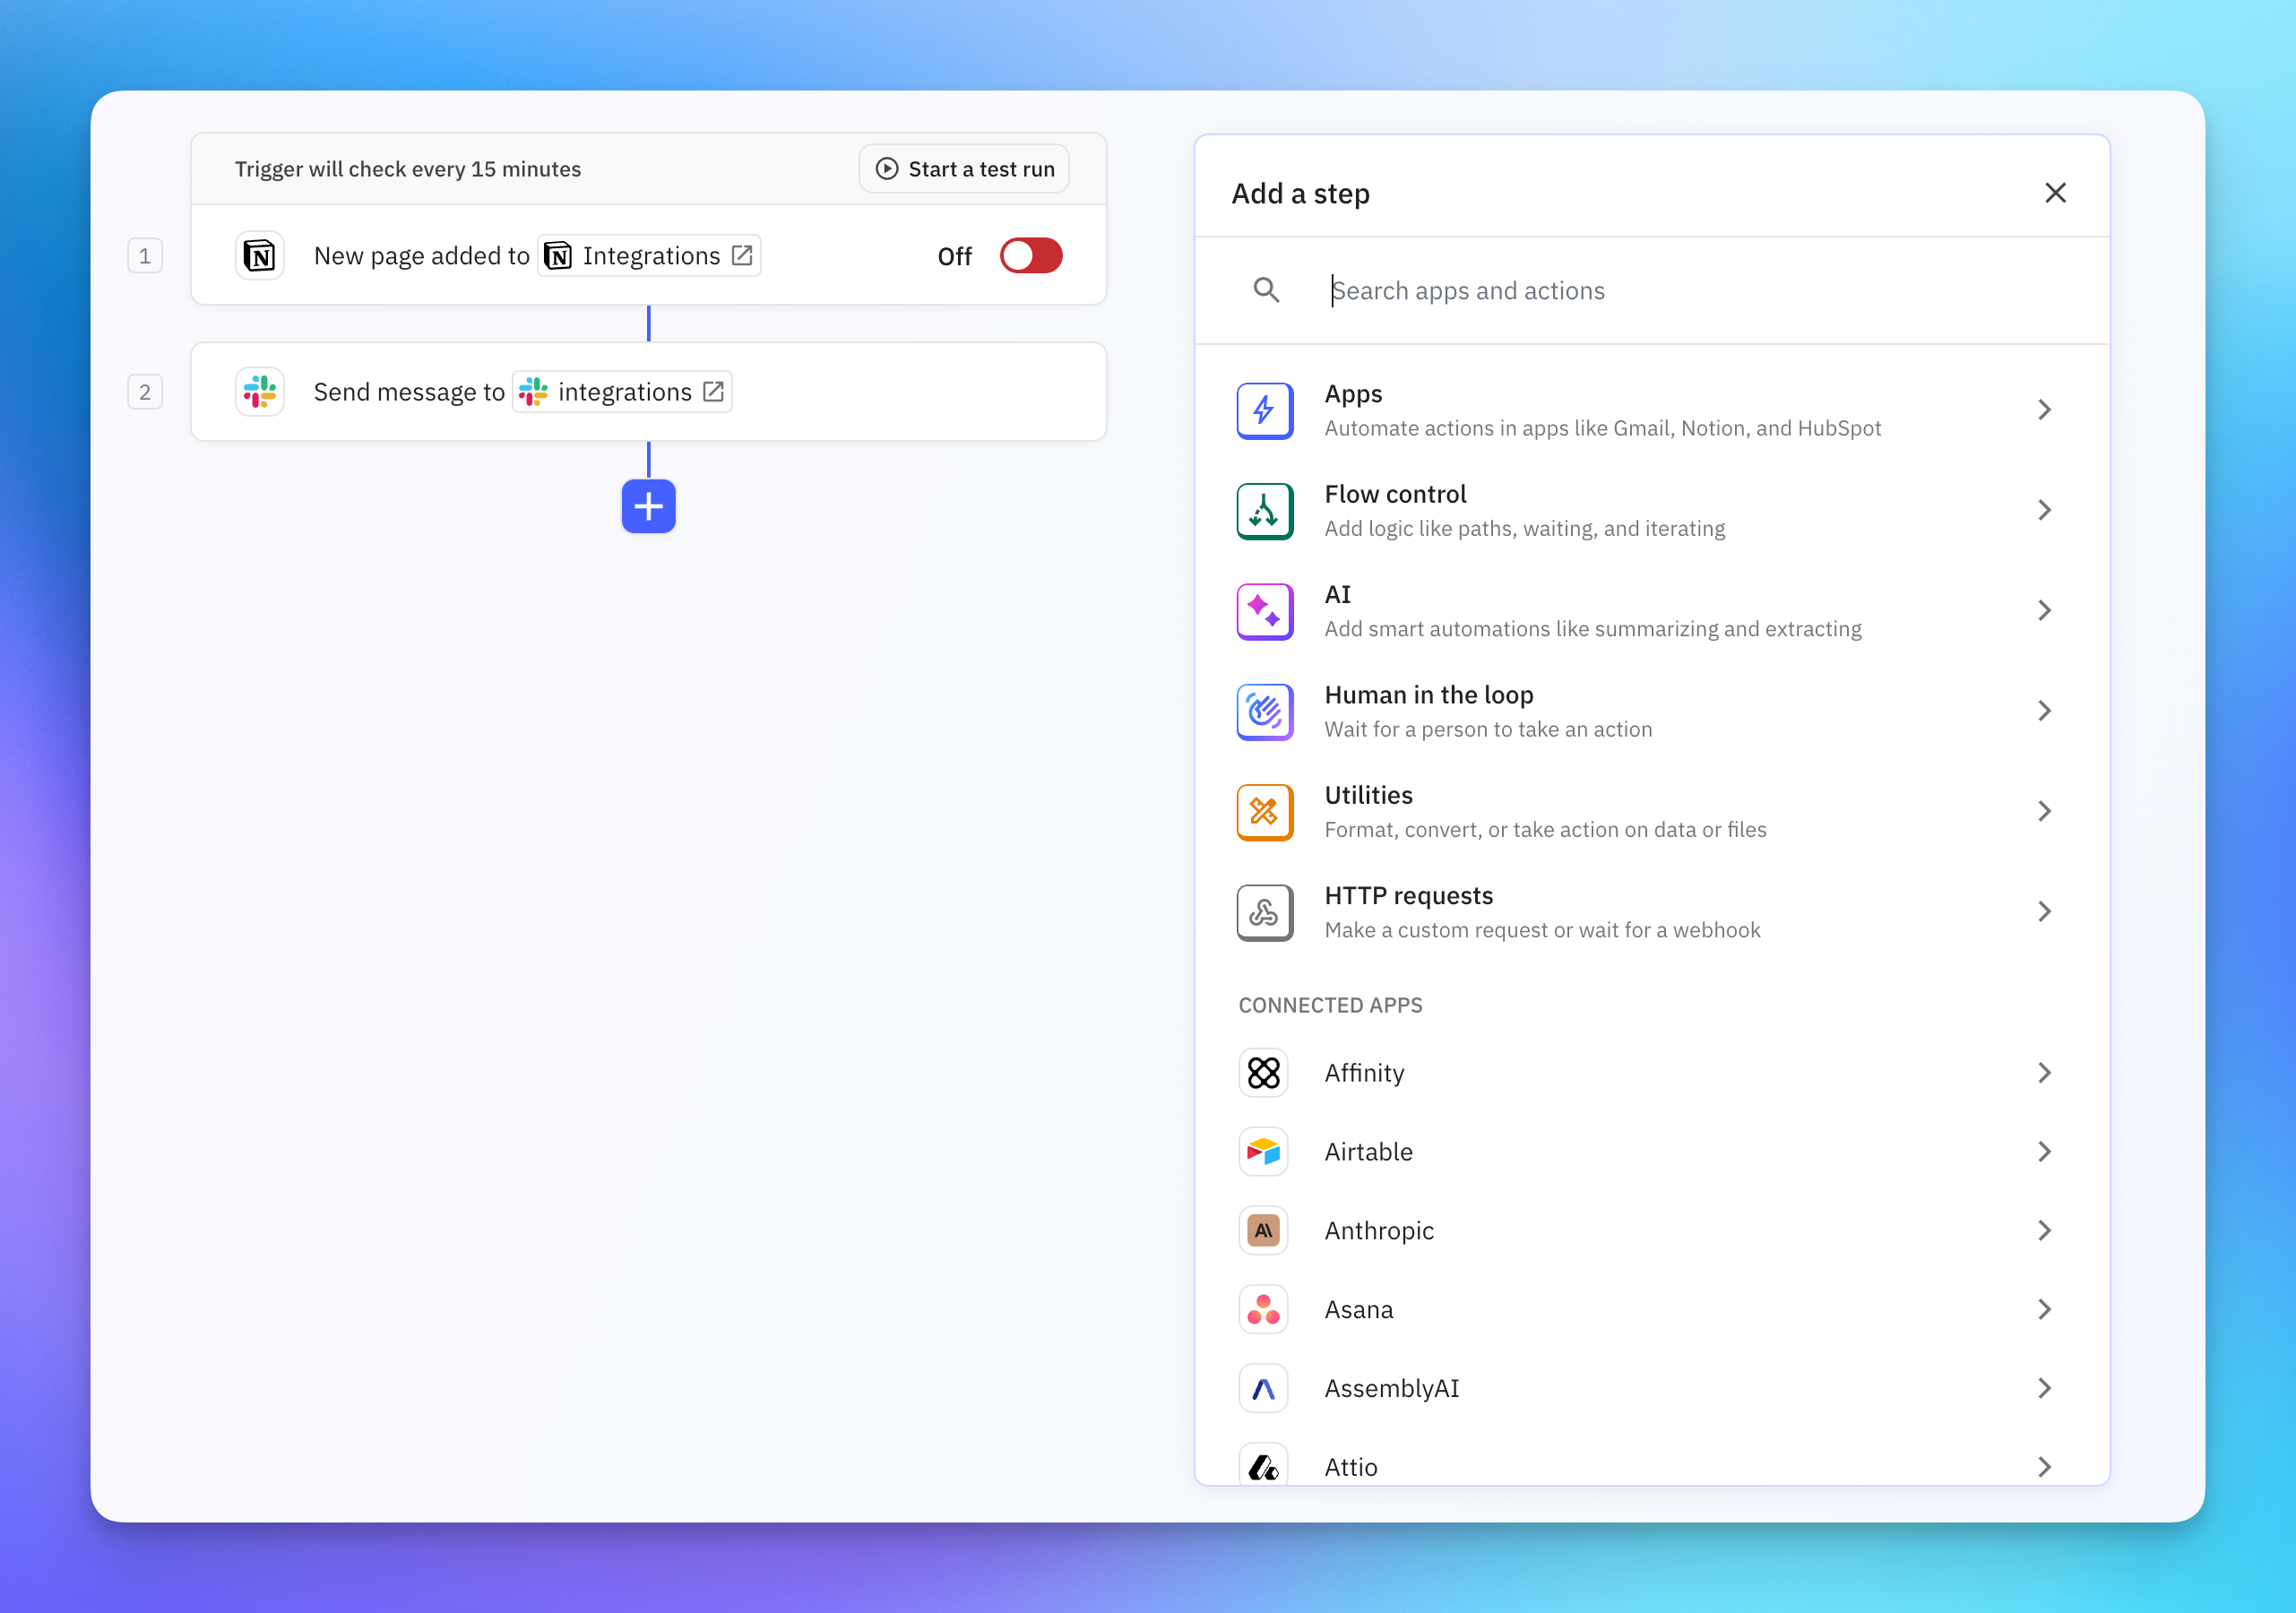Click the Notion icon in step 1

pos(260,256)
